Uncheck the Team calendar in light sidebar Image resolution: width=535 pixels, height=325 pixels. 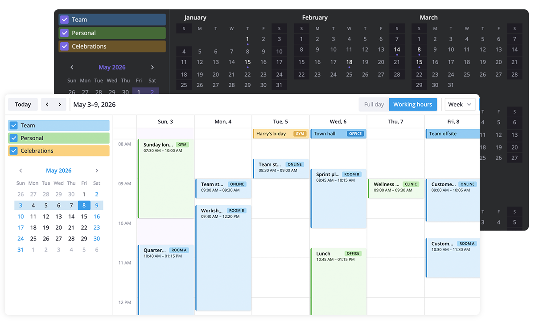[x=14, y=126]
